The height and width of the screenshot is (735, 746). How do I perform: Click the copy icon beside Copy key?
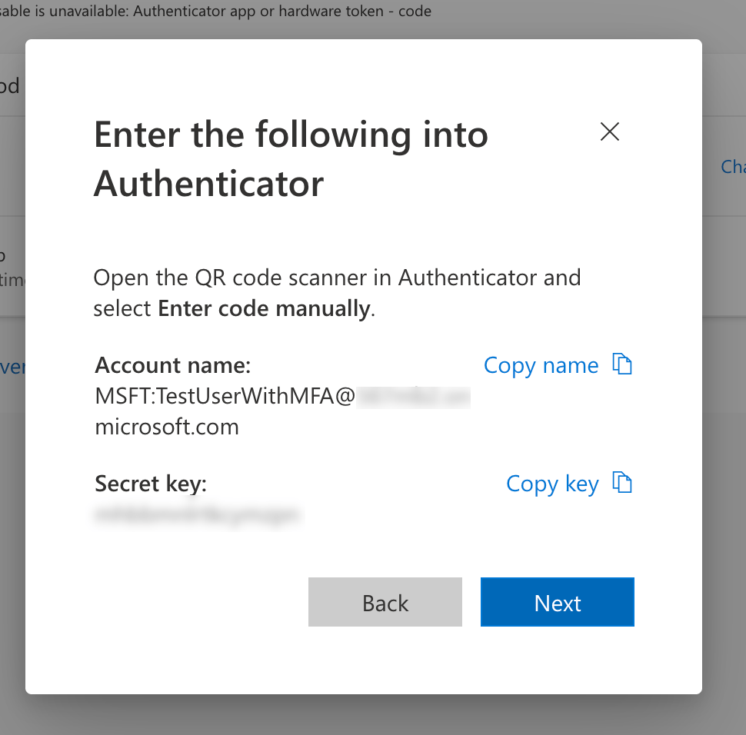pos(622,483)
